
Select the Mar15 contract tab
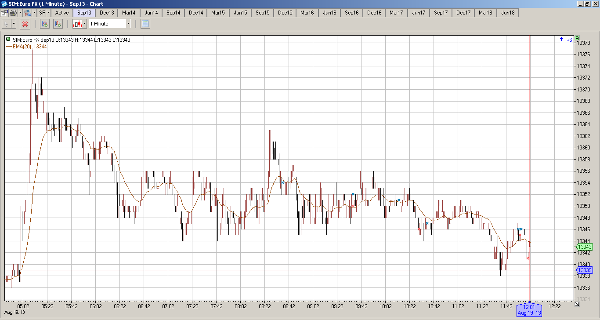point(218,13)
